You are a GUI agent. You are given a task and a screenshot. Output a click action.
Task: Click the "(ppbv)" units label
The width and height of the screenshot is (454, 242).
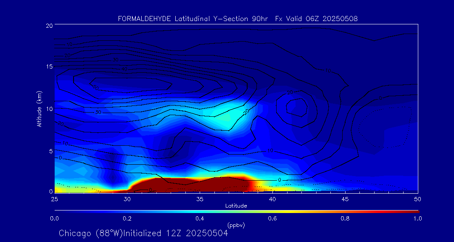point(236,225)
